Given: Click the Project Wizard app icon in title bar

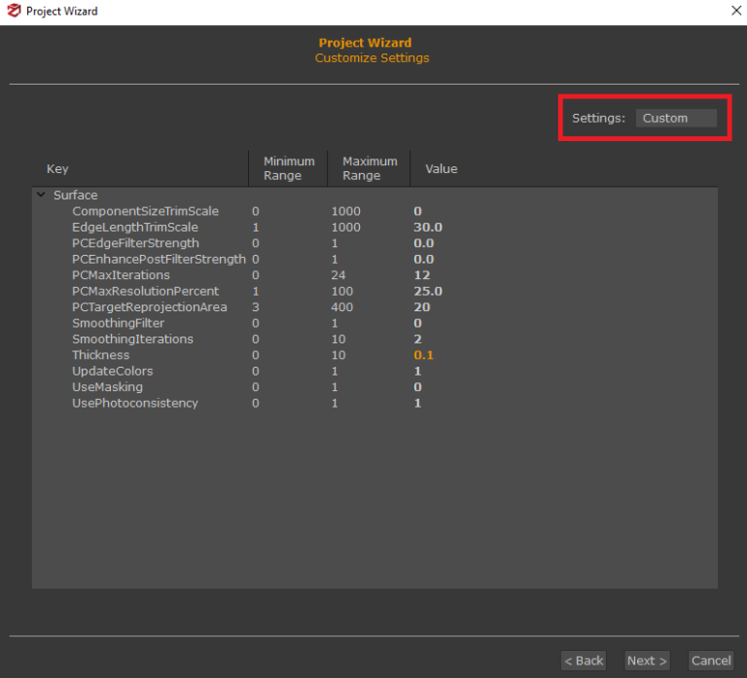Looking at the screenshot, I should coord(14,11).
